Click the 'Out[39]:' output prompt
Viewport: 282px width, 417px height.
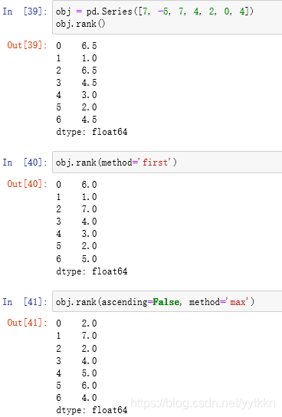click(x=28, y=45)
